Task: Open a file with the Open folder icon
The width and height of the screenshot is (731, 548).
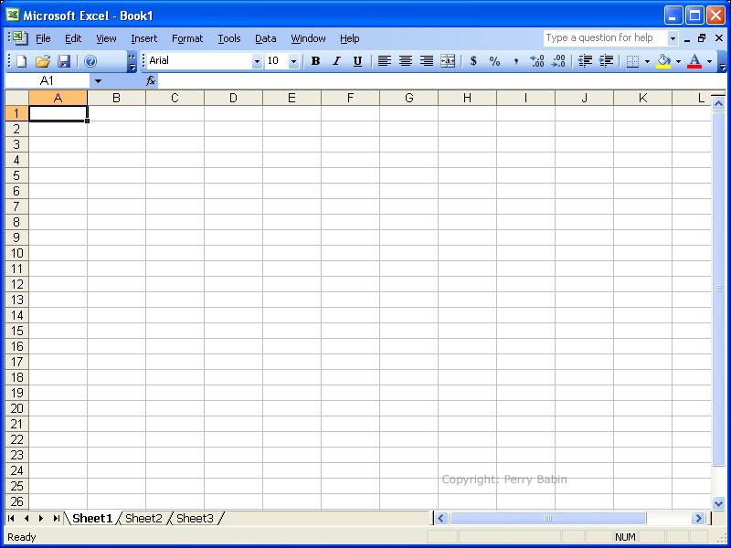Action: 43,61
